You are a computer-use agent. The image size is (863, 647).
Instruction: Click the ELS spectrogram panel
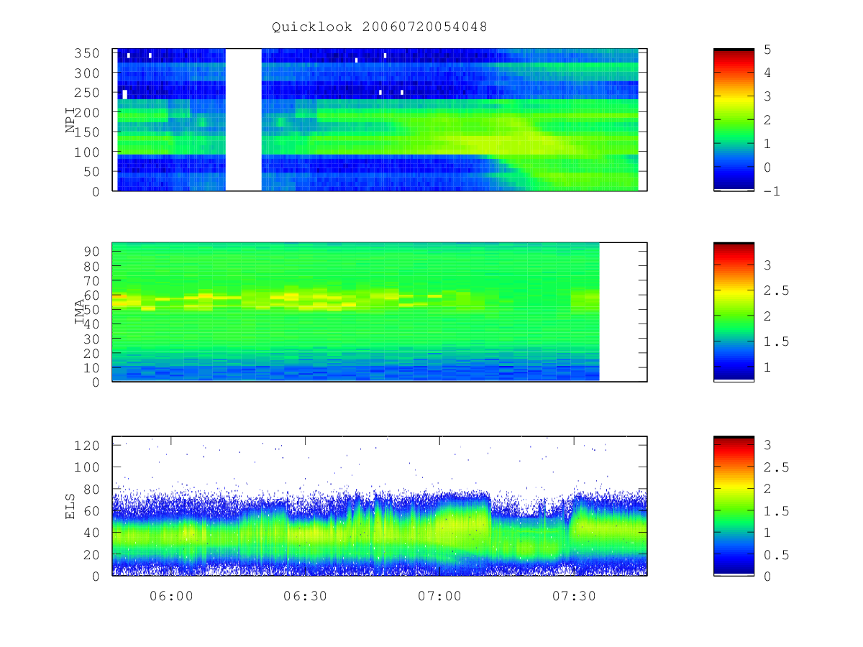[x=380, y=506]
